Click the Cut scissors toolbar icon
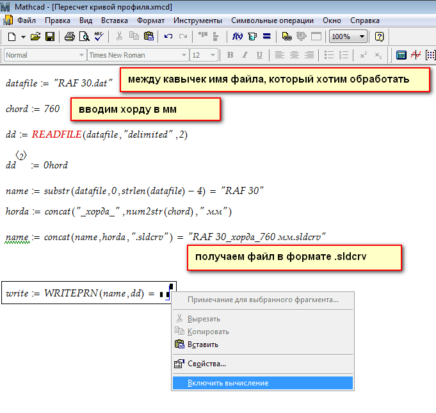This screenshot has height=413, width=436. 119,36
